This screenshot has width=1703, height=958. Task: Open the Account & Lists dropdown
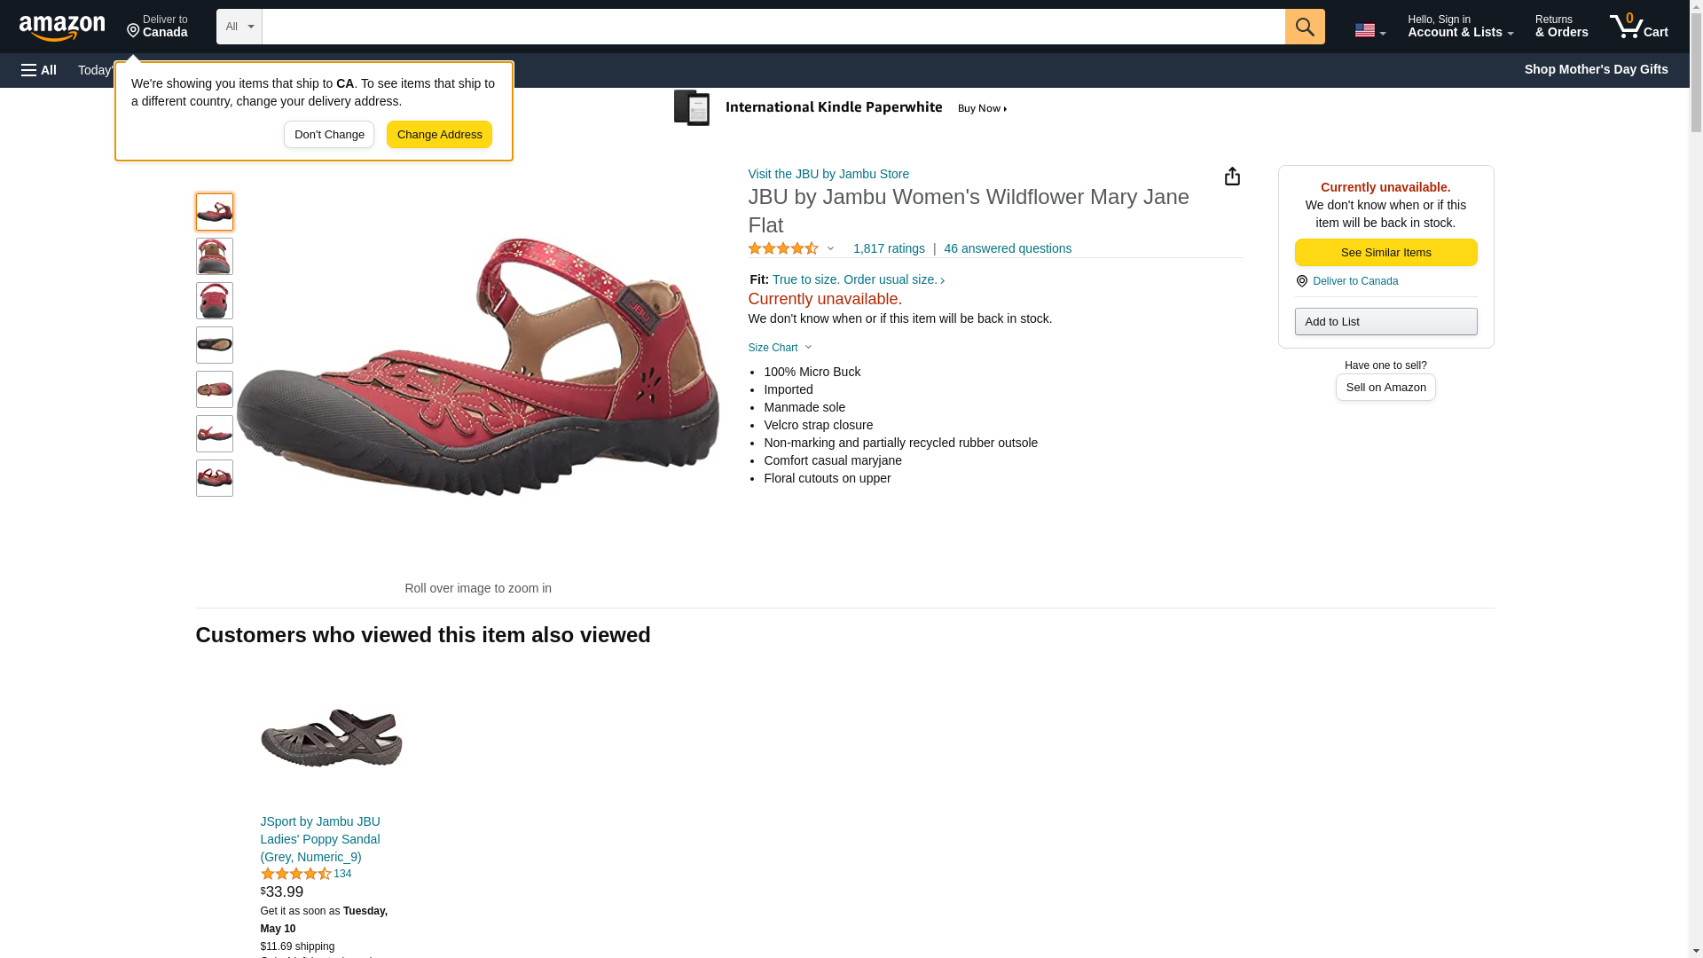[x=1460, y=27]
